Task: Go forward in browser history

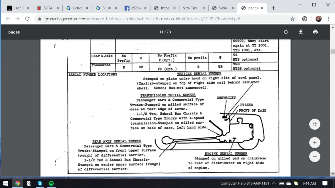Action: click(x=18, y=19)
